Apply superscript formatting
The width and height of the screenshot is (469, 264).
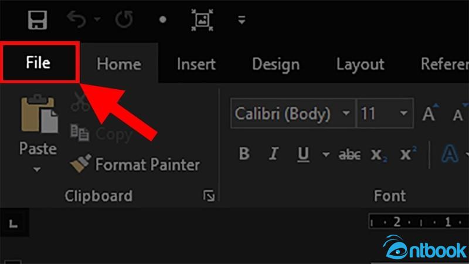tap(408, 153)
